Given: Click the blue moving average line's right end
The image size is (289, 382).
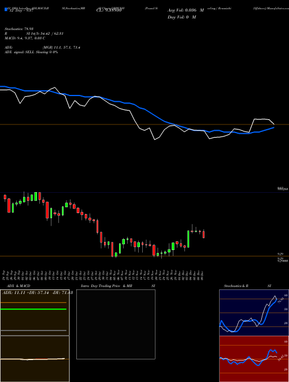Looking at the screenshot, I should tap(274, 127).
